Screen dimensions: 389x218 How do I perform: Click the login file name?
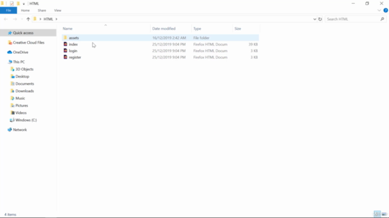(73, 51)
